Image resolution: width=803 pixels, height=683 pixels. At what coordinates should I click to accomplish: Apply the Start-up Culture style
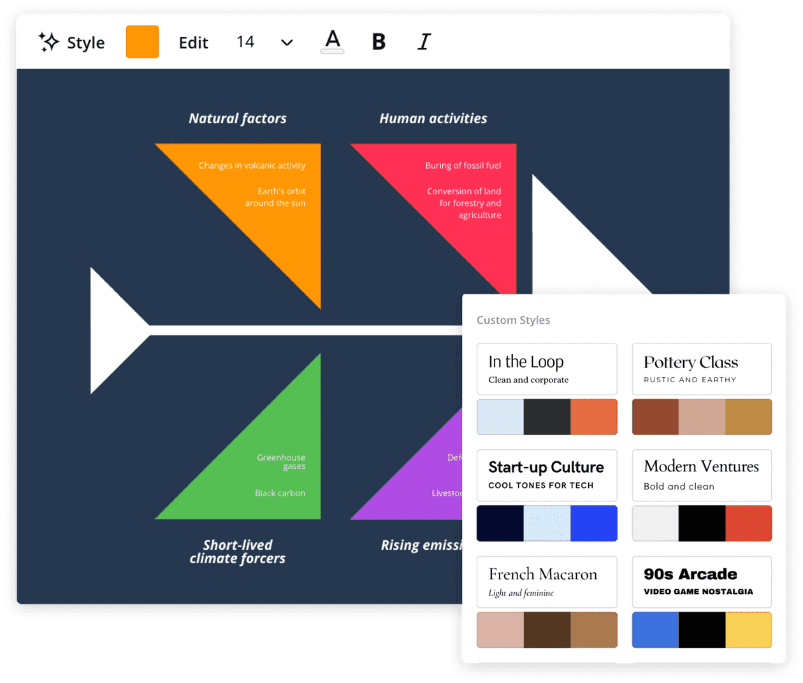[547, 475]
